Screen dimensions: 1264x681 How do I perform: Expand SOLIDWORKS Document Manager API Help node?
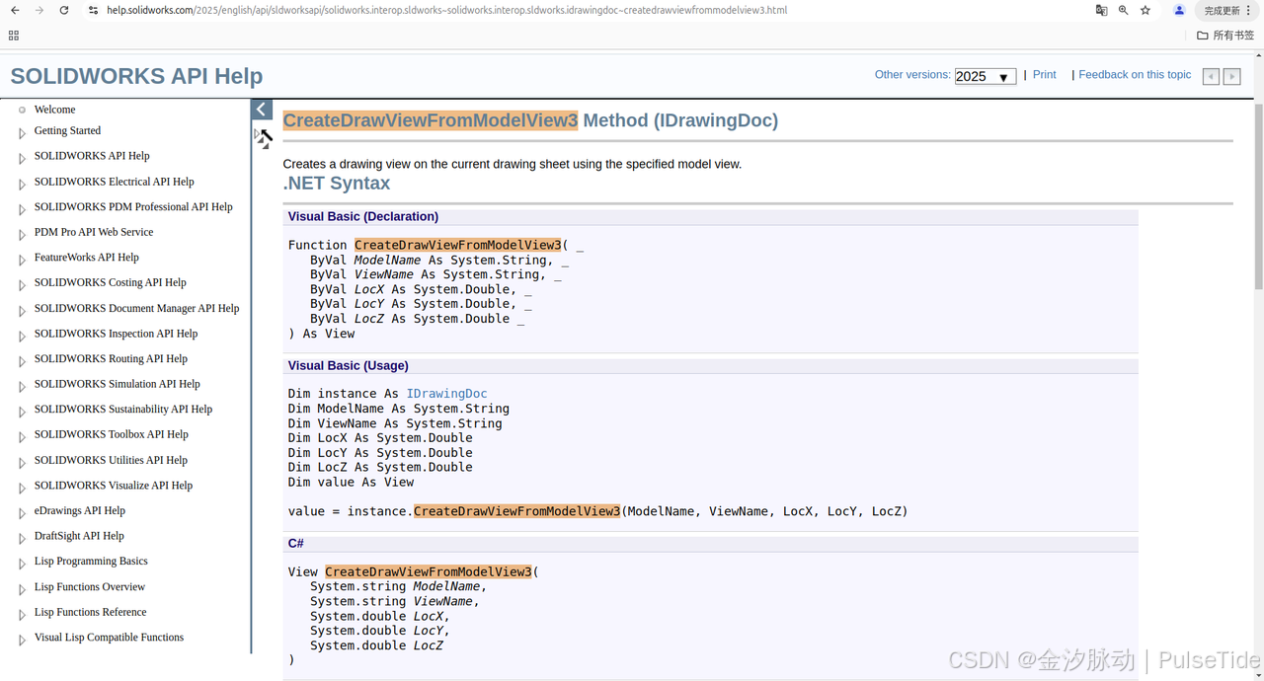tap(22, 311)
